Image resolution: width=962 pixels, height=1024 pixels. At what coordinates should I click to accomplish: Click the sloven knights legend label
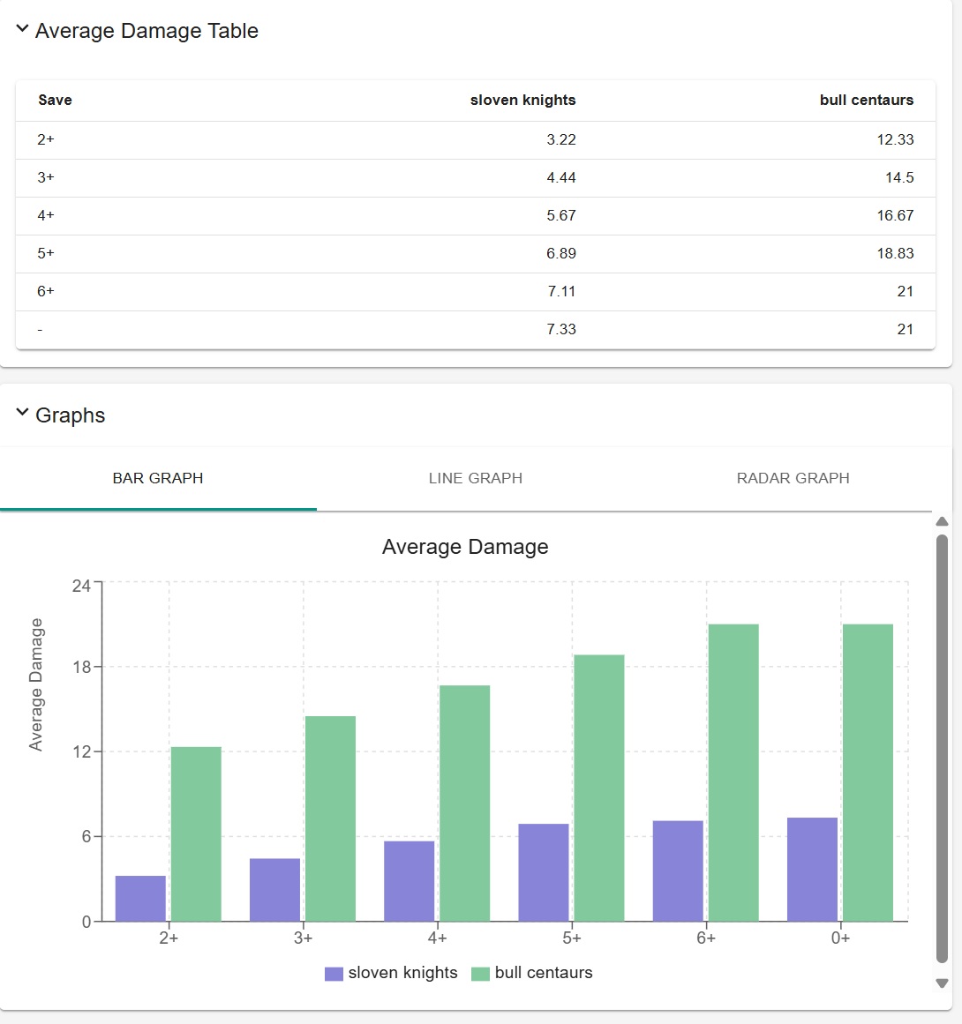tap(402, 973)
